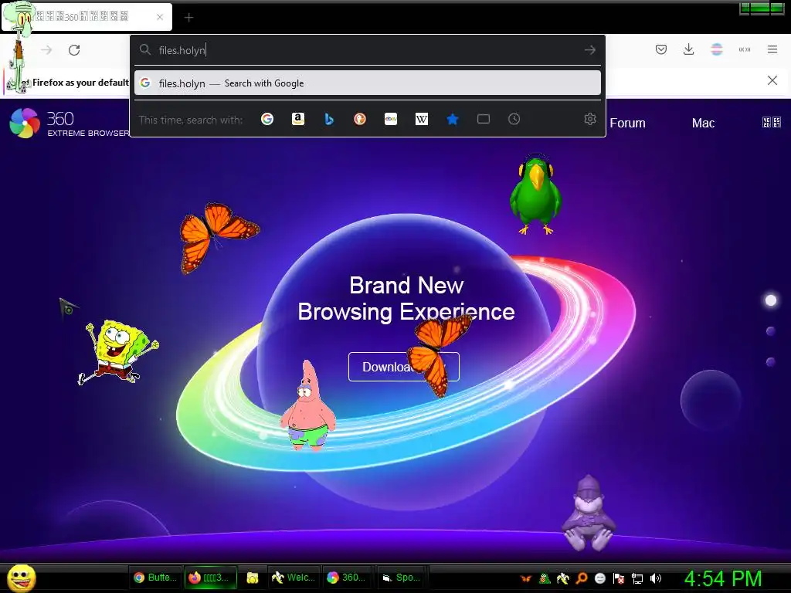Search in bookmarks via star icon
The width and height of the screenshot is (791, 593).
453,119
